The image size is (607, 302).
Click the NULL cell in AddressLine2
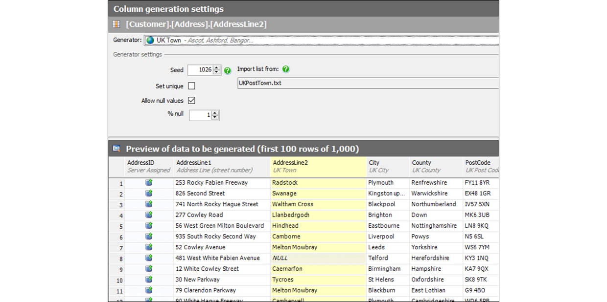tap(318, 258)
